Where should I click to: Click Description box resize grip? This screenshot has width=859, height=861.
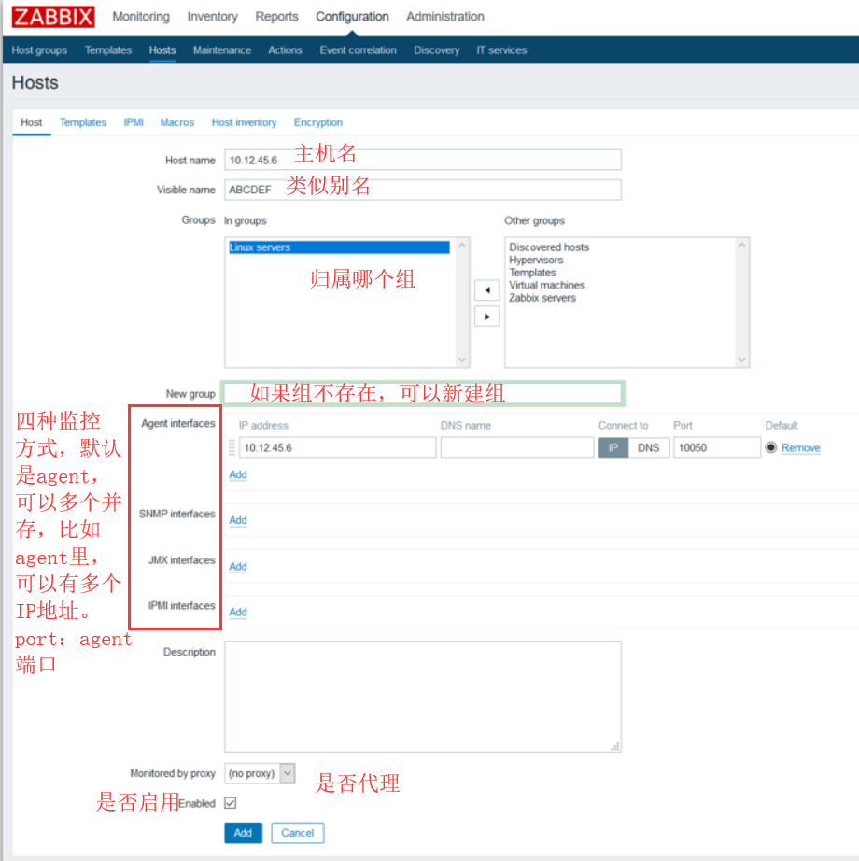point(615,746)
